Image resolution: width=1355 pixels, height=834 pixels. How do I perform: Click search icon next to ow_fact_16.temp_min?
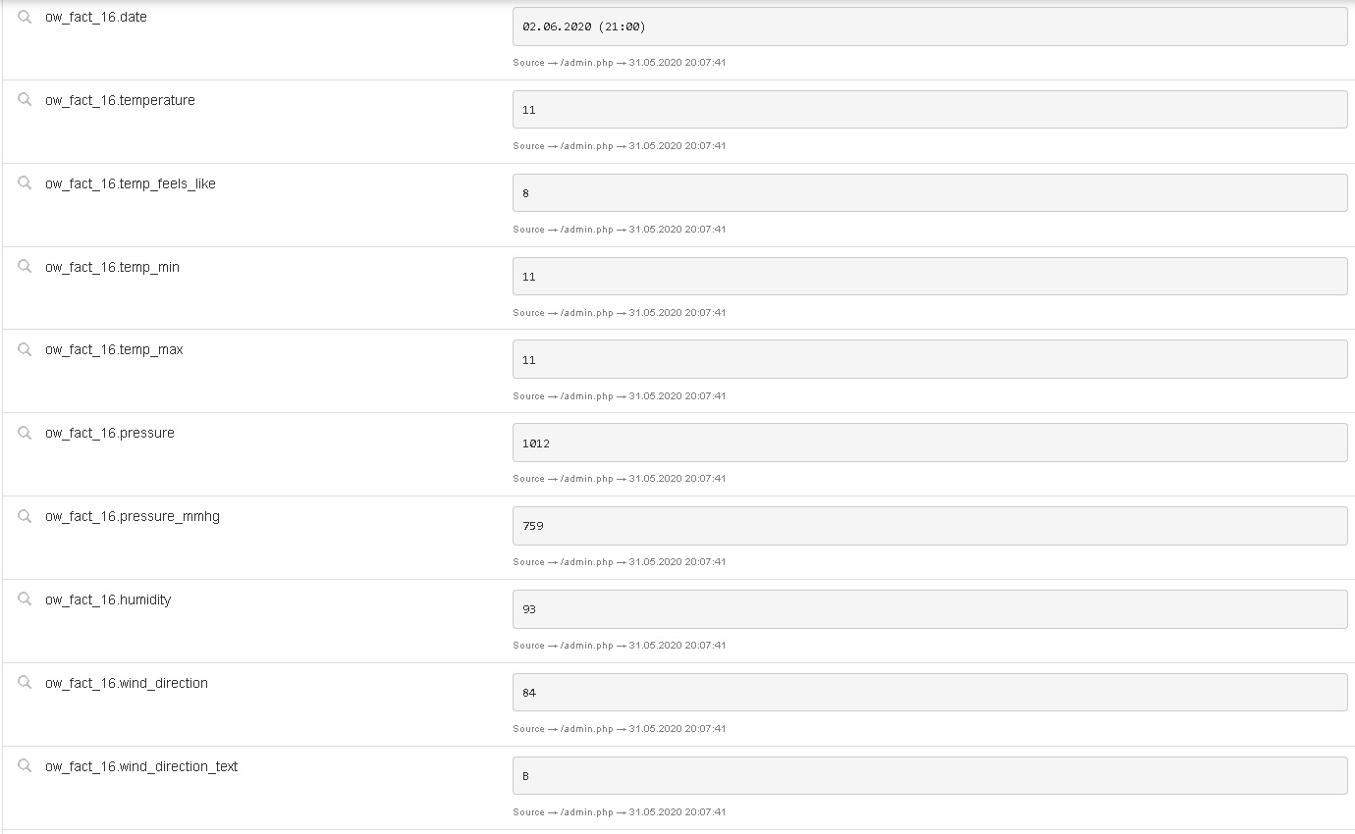point(26,267)
